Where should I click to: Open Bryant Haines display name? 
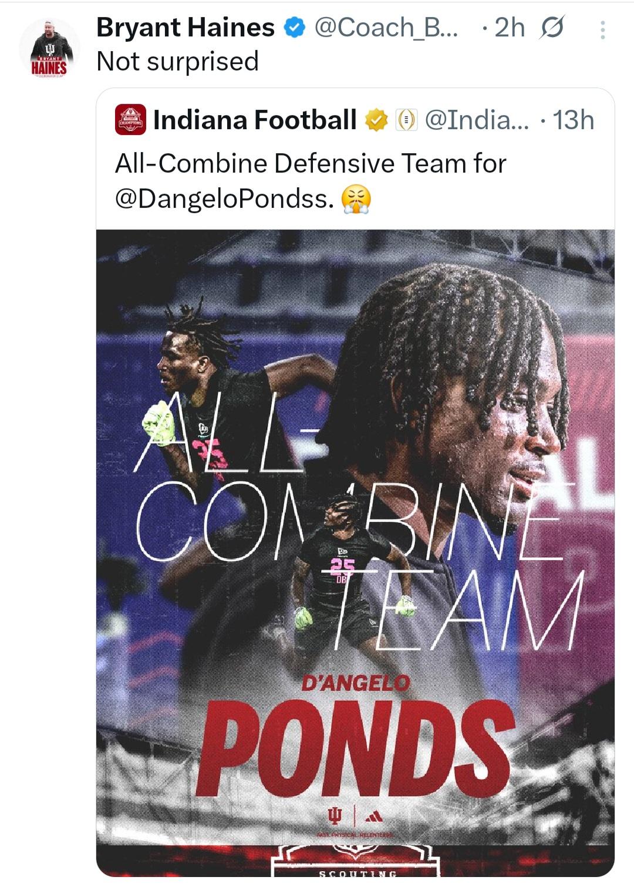pos(186,28)
